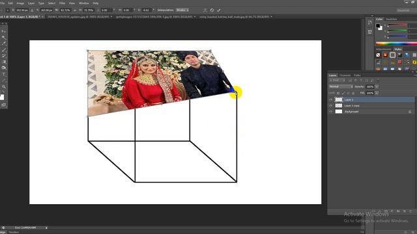The height and width of the screenshot is (234, 417).
Task: Open the layer filter Kind dropdown
Action: point(336,80)
